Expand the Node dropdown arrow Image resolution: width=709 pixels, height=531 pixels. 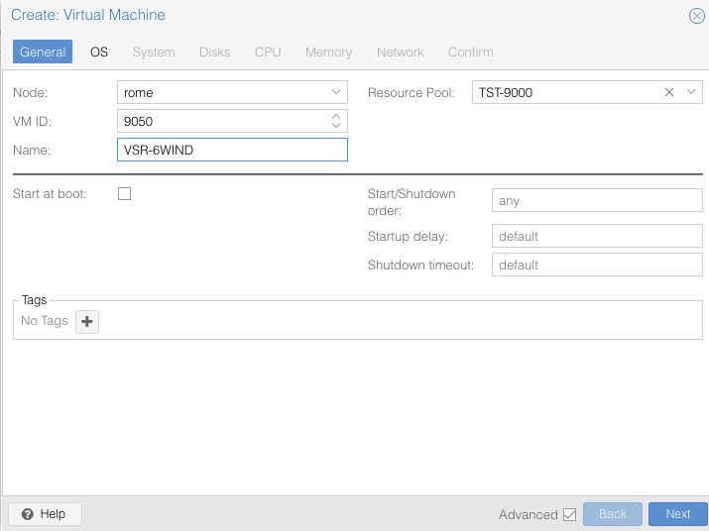click(336, 92)
